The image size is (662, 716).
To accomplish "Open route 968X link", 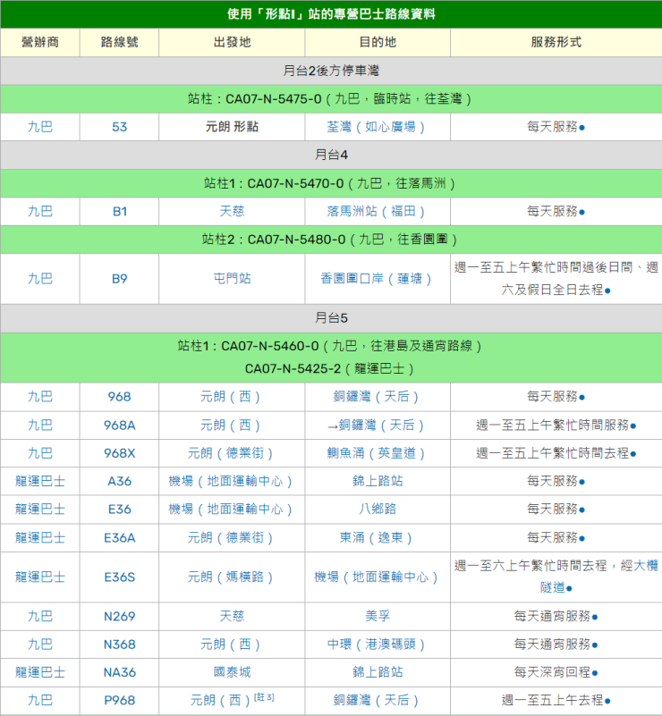I will pos(119,453).
